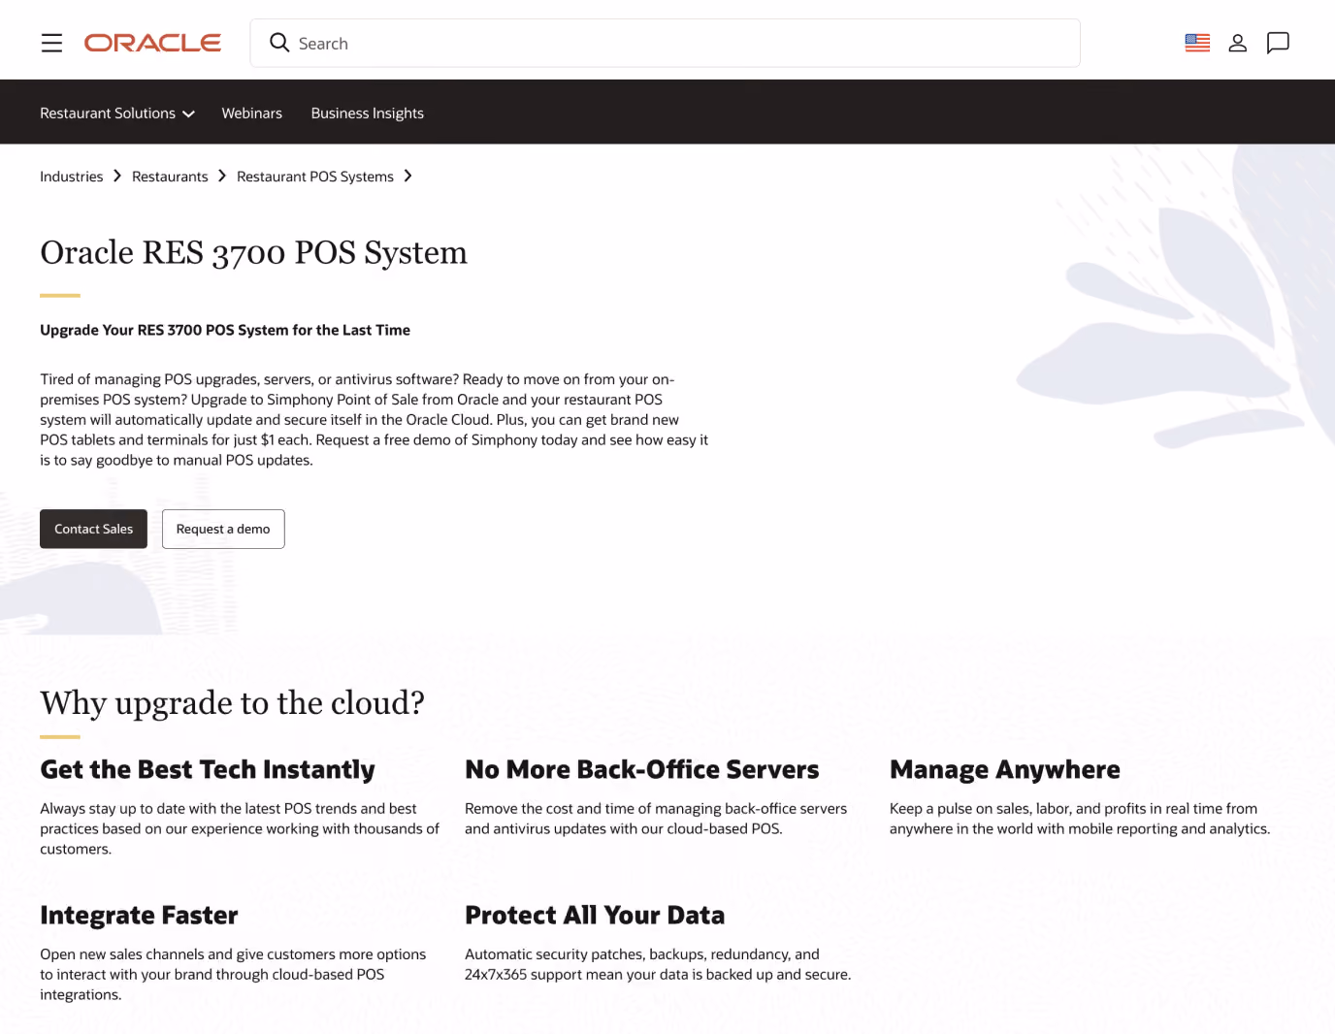The image size is (1335, 1034).
Task: Click the 'Integrate Faster' heading
Action: [139, 915]
